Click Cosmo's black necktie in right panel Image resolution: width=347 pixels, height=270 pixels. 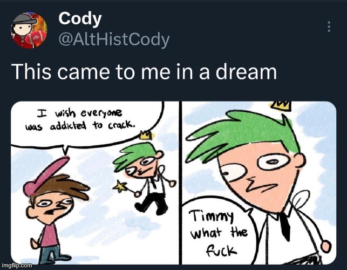(x=285, y=226)
